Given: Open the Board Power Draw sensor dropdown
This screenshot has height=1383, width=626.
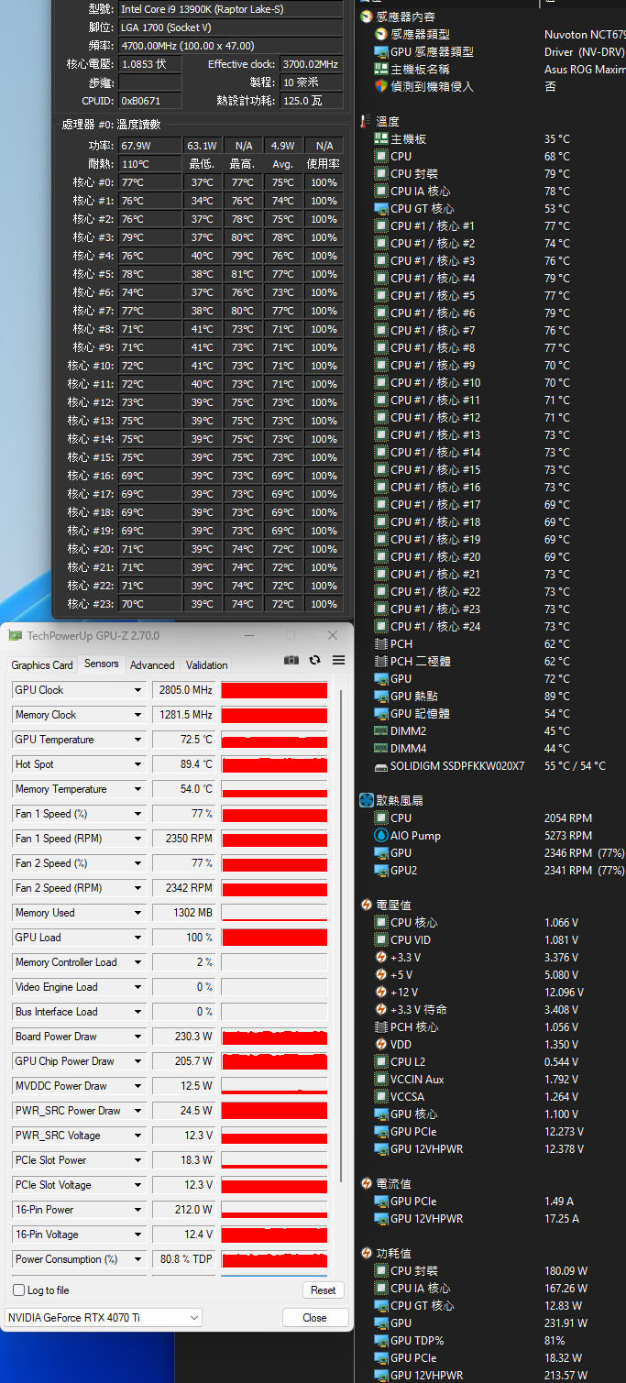Looking at the screenshot, I should click(138, 1037).
